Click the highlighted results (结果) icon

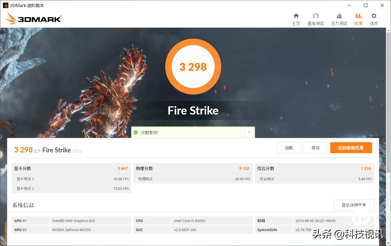pos(358,18)
